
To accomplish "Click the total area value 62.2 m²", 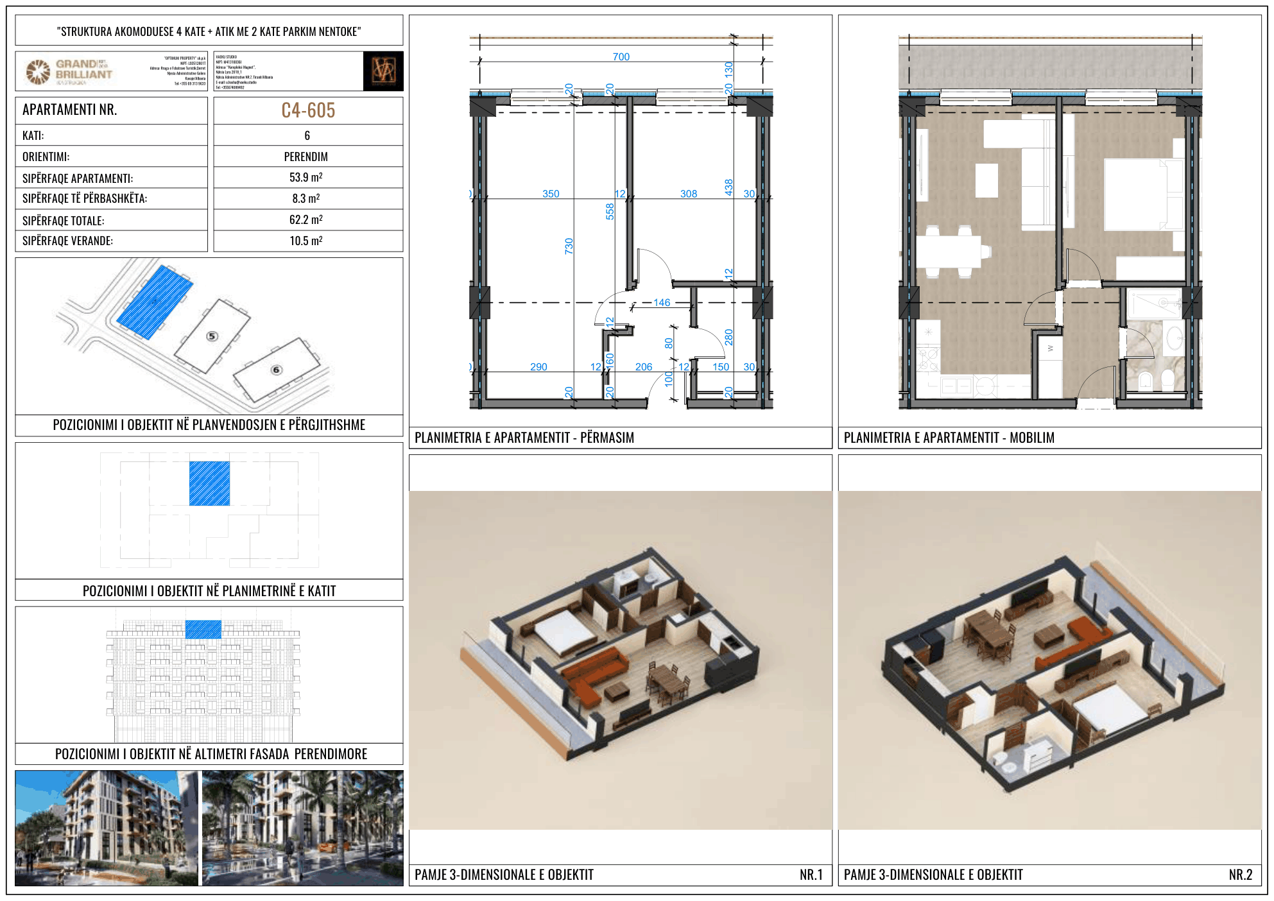I will click(x=306, y=219).
